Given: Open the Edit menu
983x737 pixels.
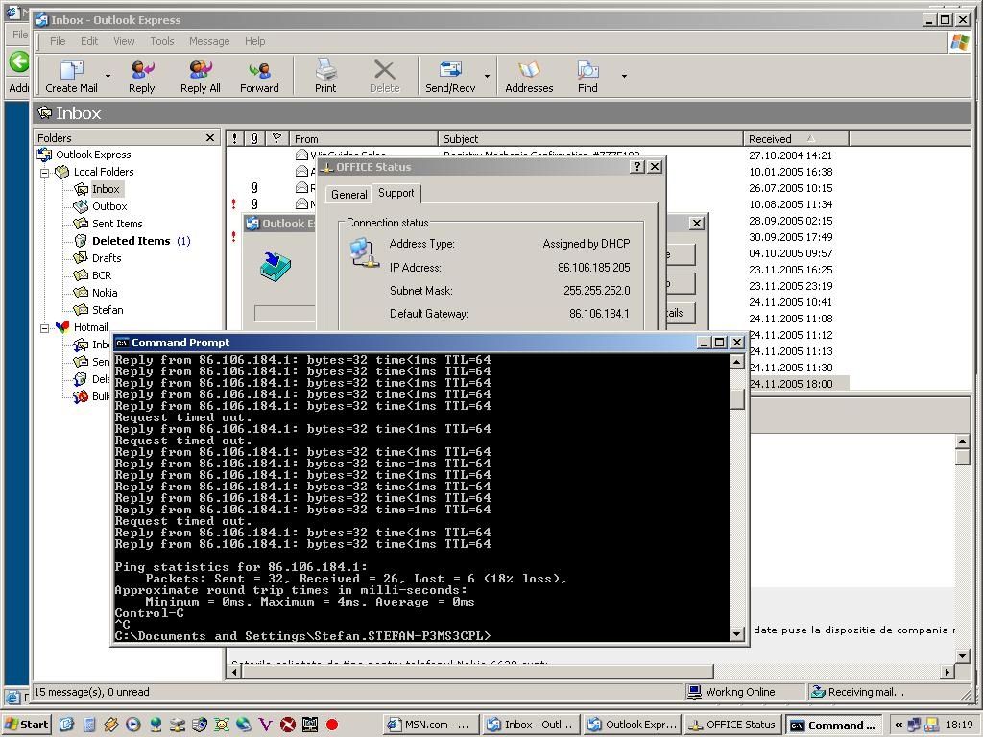Looking at the screenshot, I should tap(89, 41).
